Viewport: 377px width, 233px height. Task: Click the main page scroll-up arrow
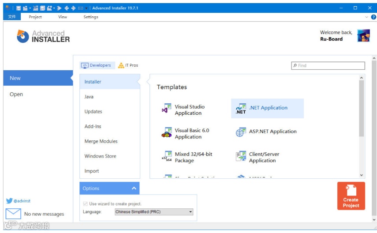coord(374,58)
